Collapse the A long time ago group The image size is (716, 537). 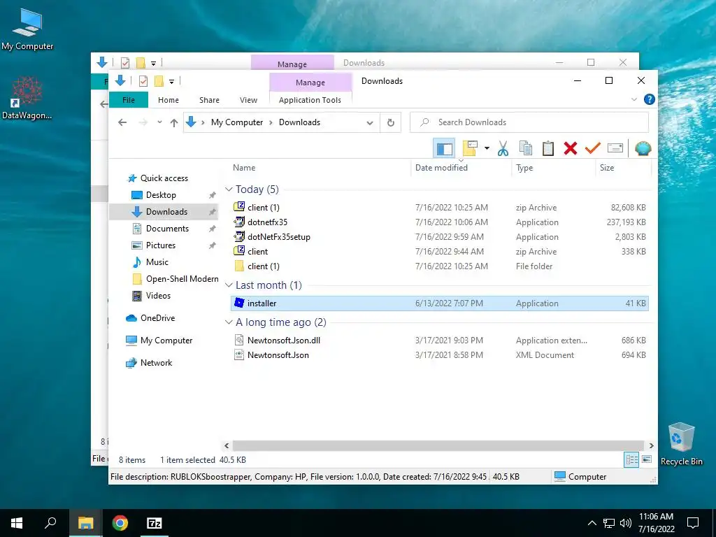point(229,322)
